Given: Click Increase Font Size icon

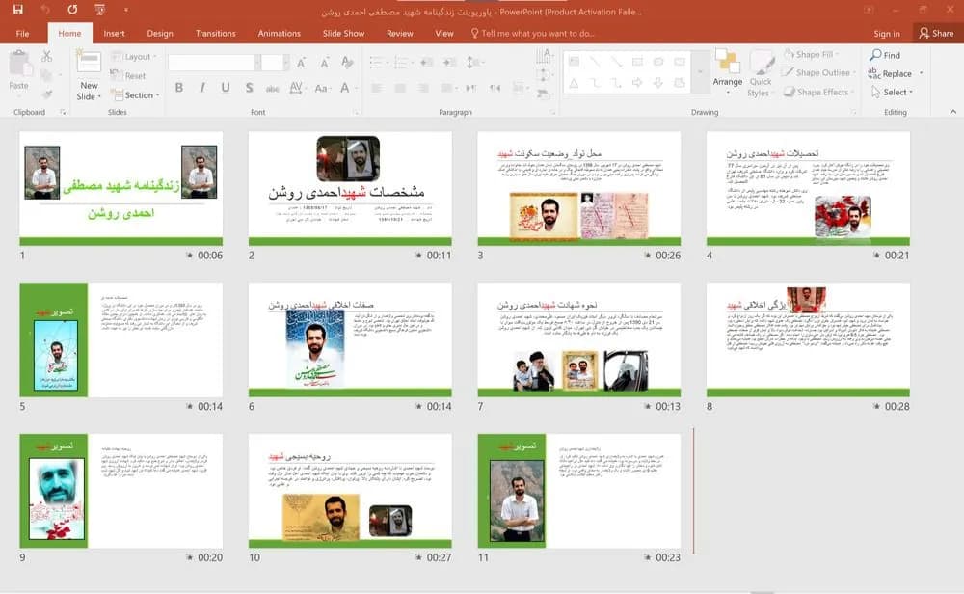Looking at the screenshot, I should click(x=301, y=62).
